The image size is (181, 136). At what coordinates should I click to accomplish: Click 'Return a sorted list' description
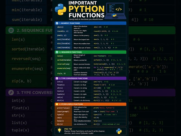(x=80, y=60)
